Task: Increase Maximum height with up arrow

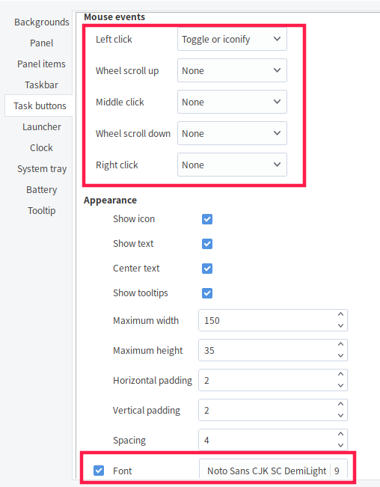Action: [x=340, y=344]
